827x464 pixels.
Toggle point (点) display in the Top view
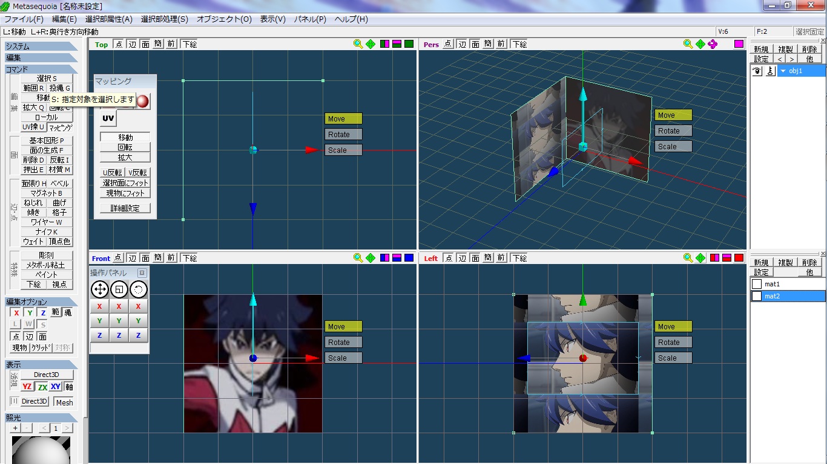[x=117, y=44]
